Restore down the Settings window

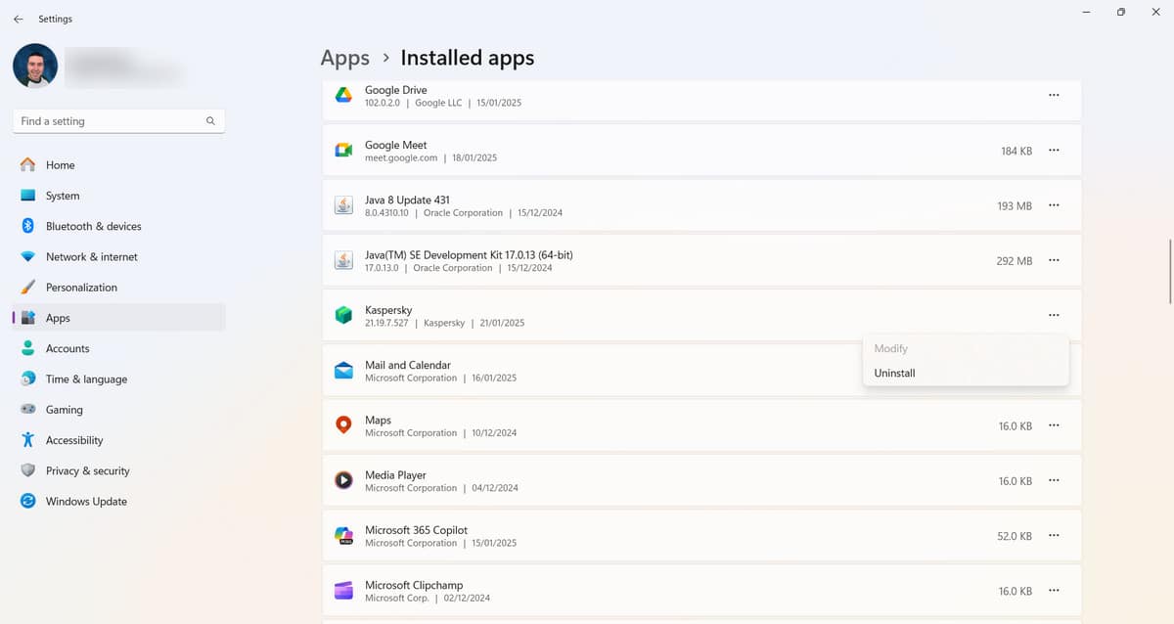[x=1121, y=12]
